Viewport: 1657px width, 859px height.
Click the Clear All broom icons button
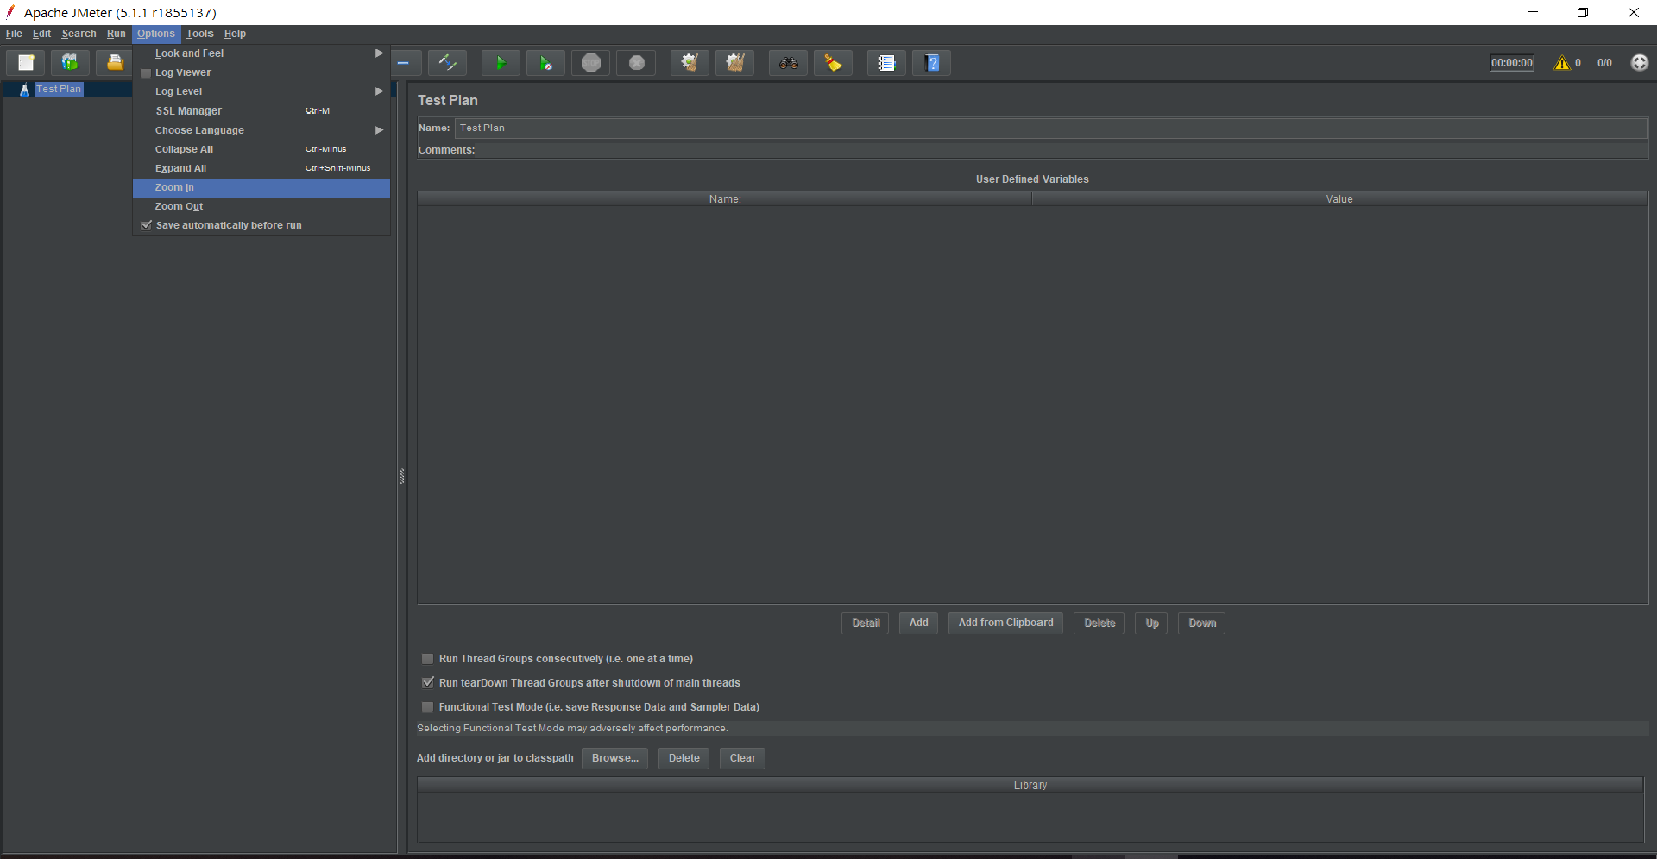point(734,63)
